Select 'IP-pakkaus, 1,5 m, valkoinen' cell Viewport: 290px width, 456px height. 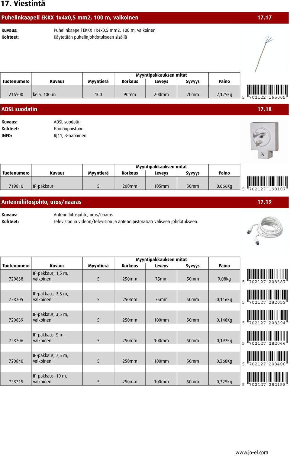[50, 276]
